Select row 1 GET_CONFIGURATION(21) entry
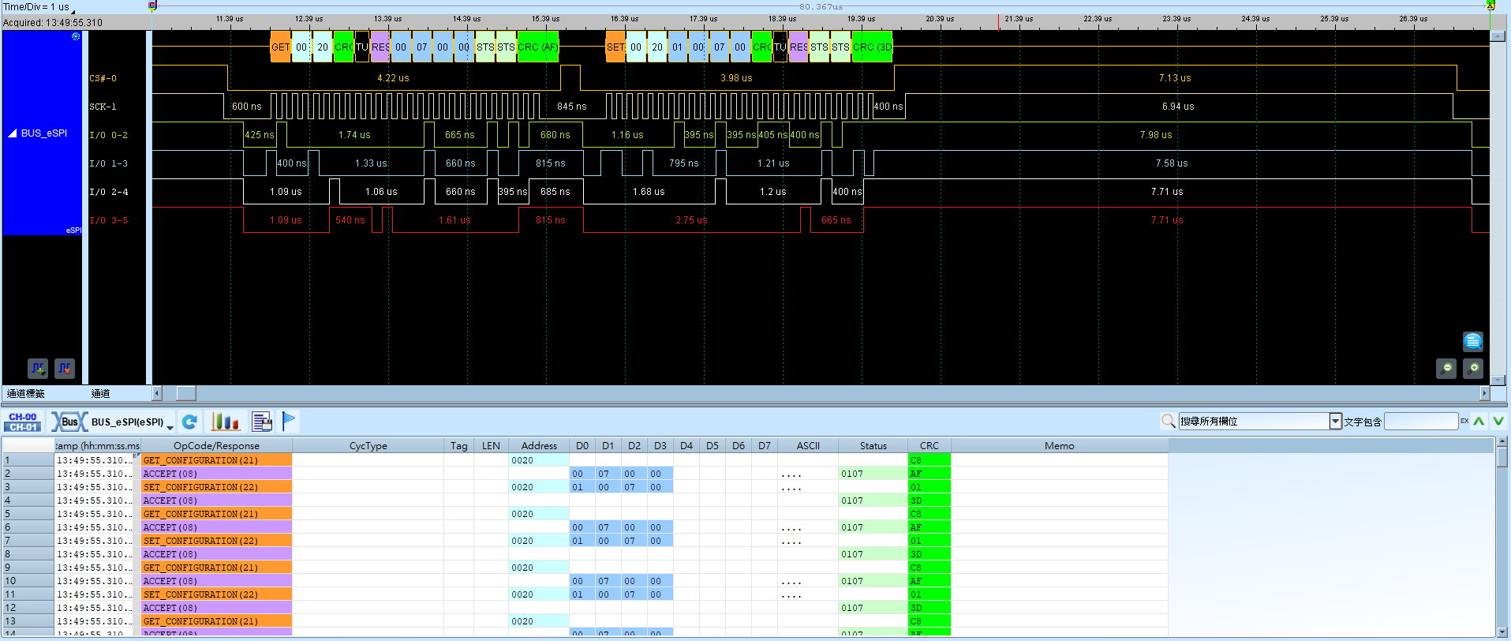The image size is (1511, 641). pos(216,460)
